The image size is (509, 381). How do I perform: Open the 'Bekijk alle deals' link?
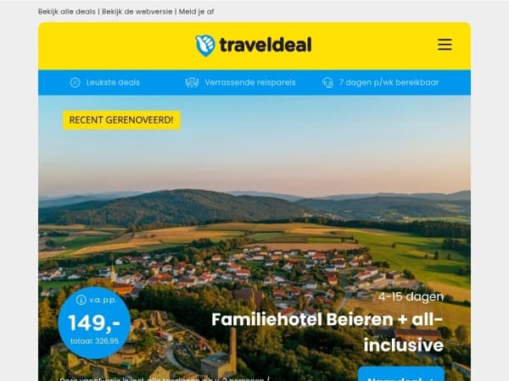click(x=66, y=12)
